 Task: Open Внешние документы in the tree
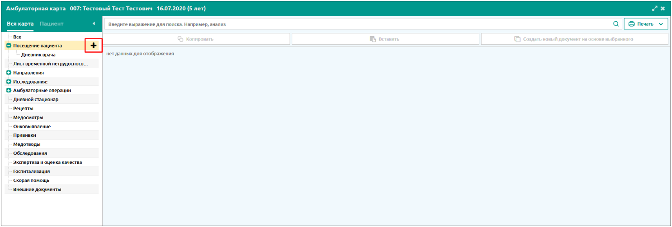click(37, 189)
